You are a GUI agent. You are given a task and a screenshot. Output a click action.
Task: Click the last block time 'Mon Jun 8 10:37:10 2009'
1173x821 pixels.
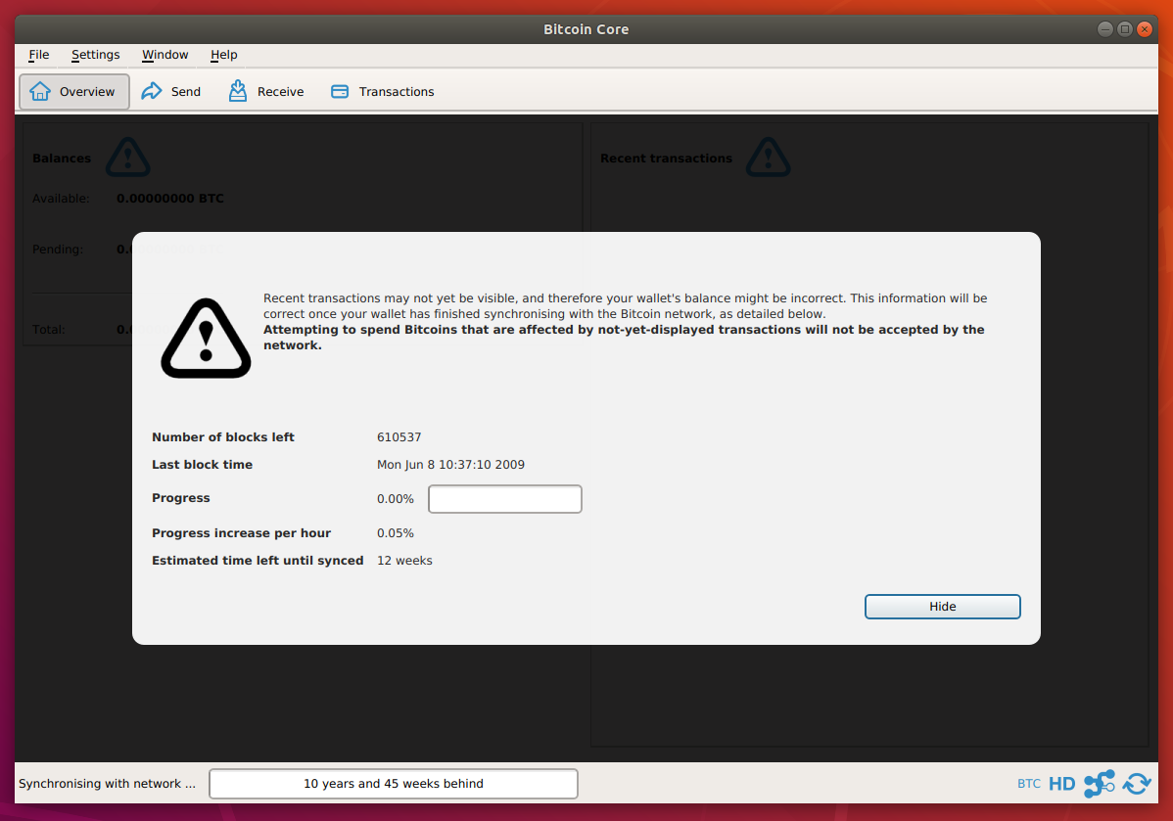(450, 465)
